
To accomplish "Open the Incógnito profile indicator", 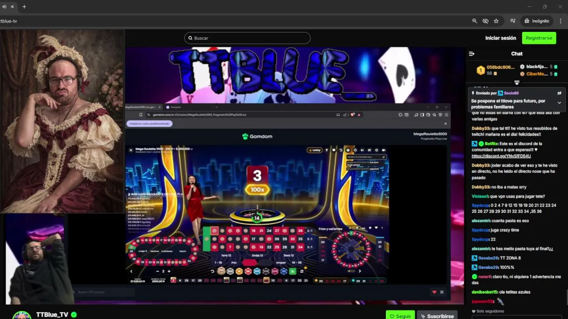I will click(x=536, y=21).
